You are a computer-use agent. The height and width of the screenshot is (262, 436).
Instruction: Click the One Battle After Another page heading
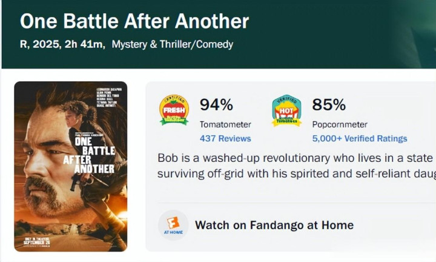tap(134, 22)
